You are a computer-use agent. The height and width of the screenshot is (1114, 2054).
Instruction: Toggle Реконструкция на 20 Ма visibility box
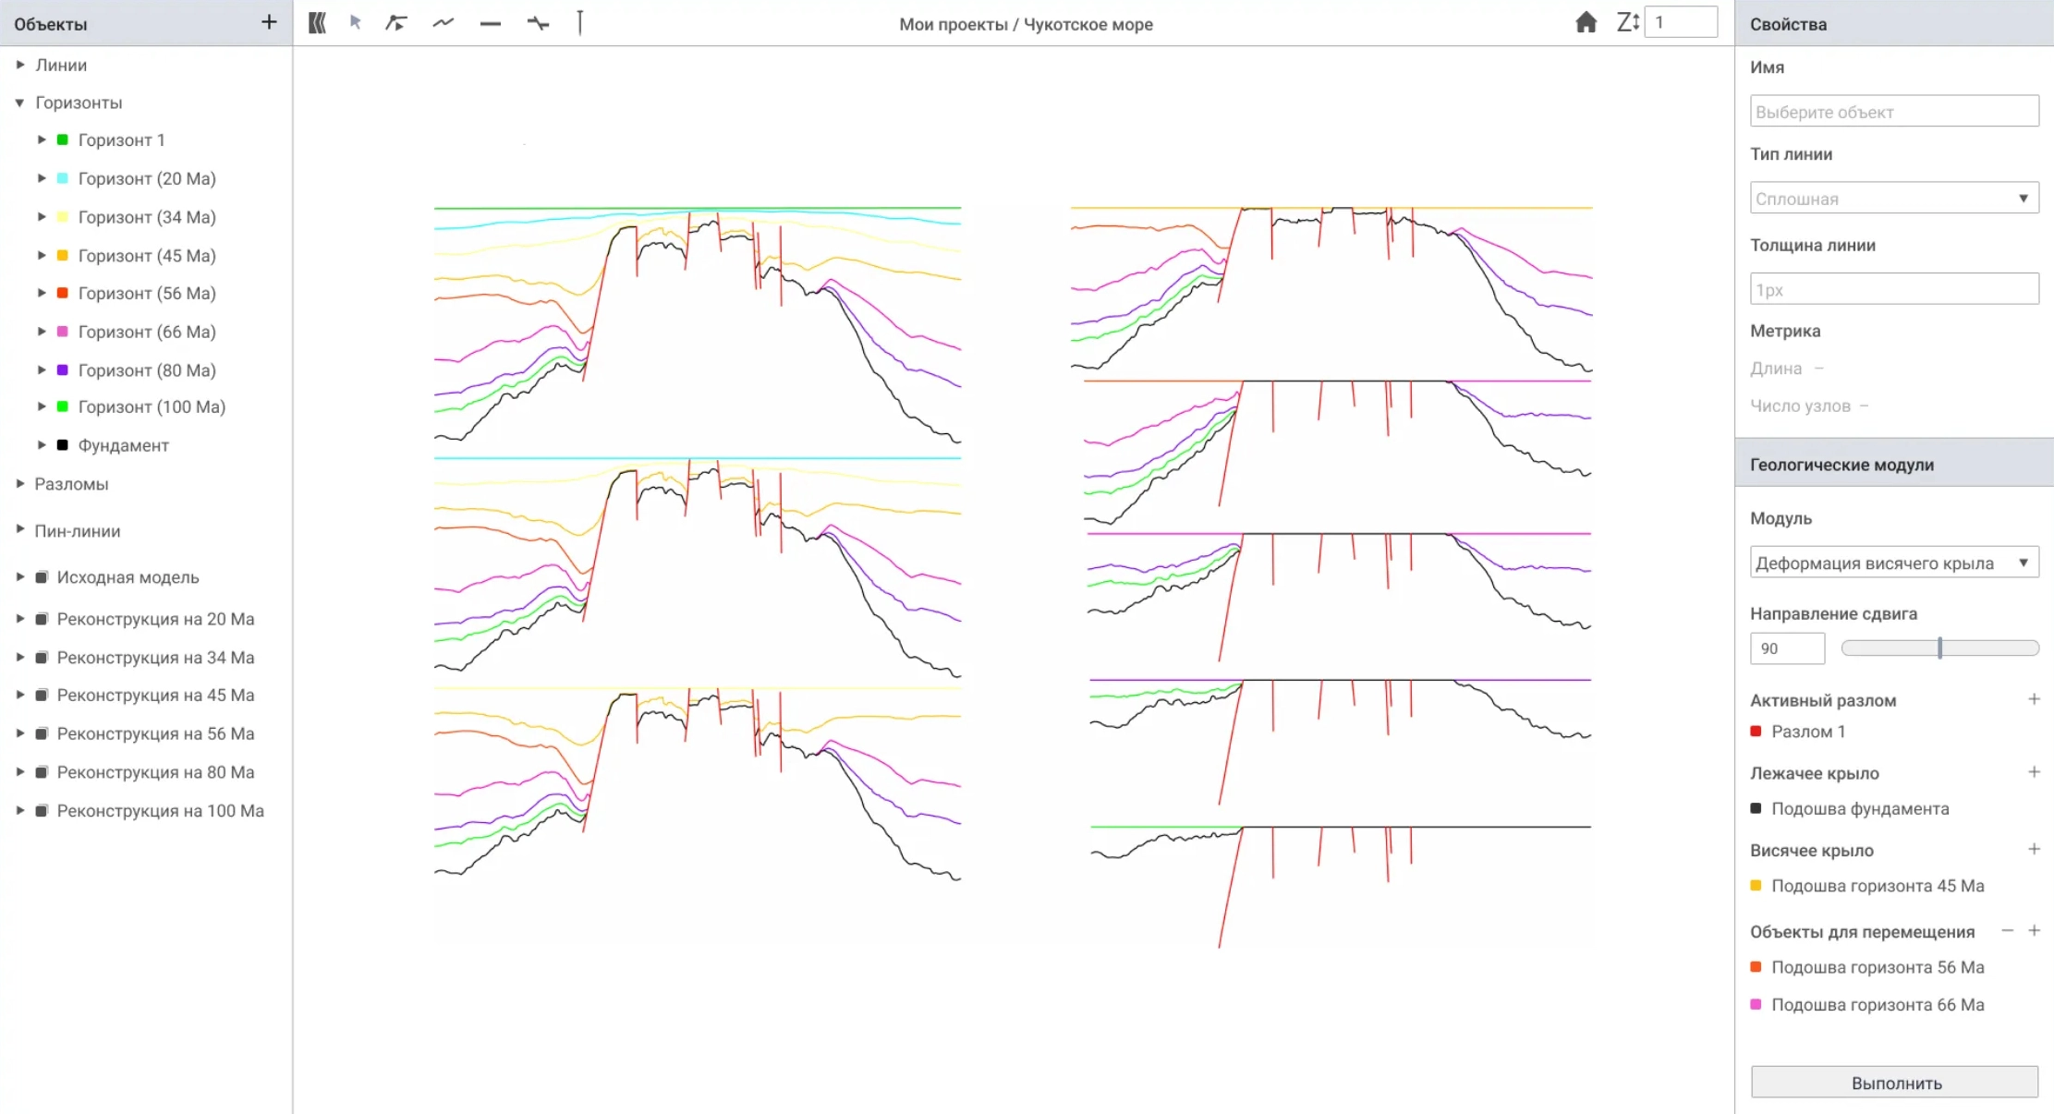[x=42, y=619]
